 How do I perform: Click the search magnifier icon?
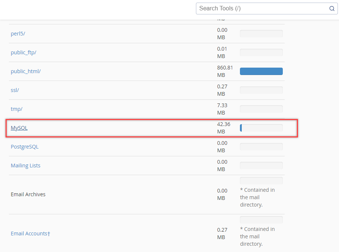click(x=332, y=8)
